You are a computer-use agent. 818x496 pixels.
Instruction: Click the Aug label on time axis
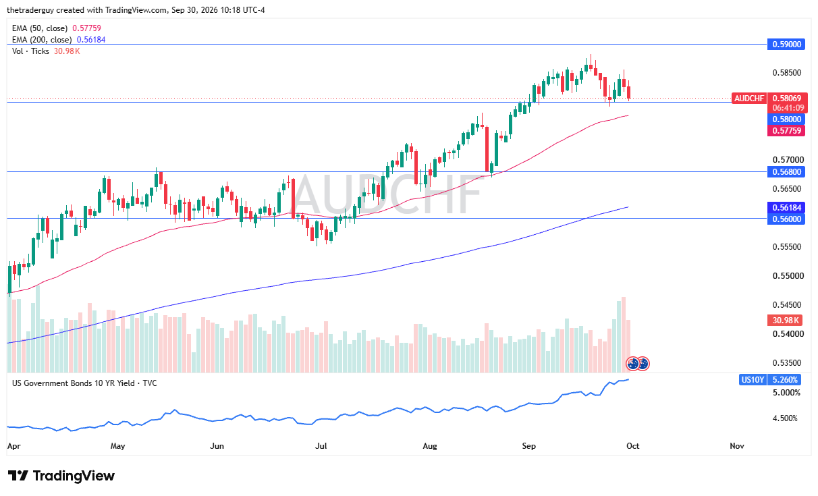point(429,446)
